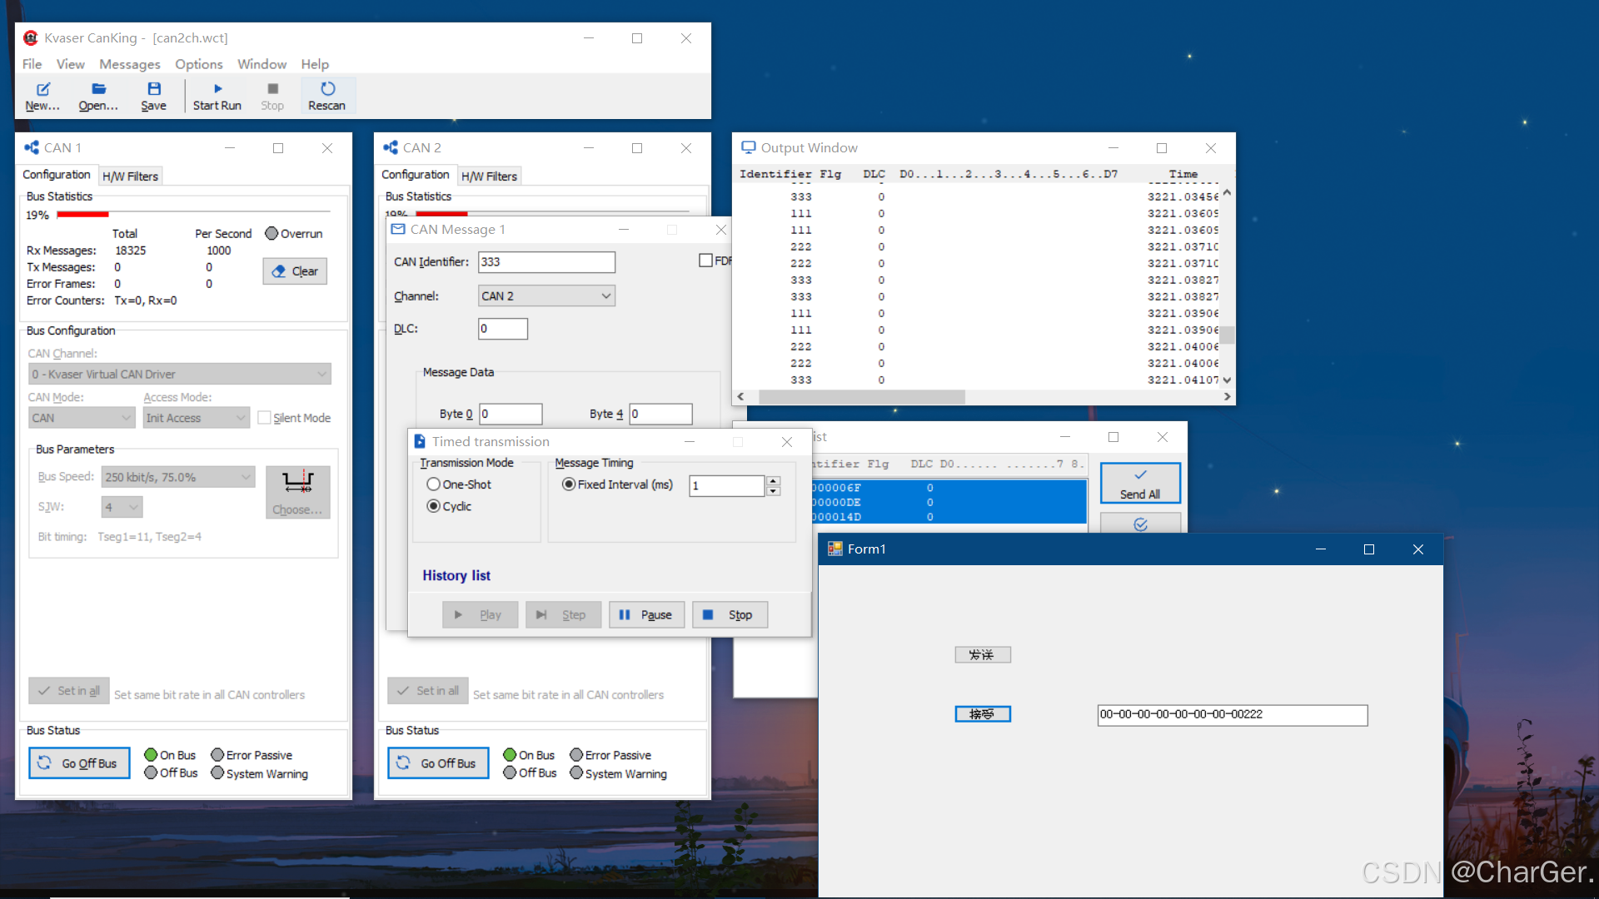Increase the fixed interval with the up arrow
The width and height of the screenshot is (1599, 899).
pyautogui.click(x=774, y=481)
